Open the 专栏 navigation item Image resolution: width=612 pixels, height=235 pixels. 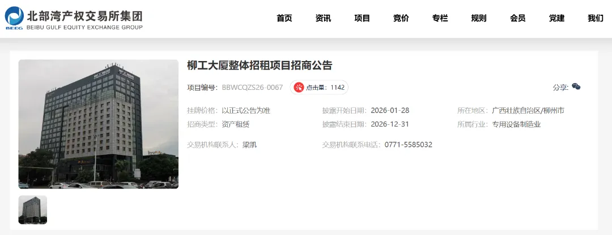click(440, 18)
